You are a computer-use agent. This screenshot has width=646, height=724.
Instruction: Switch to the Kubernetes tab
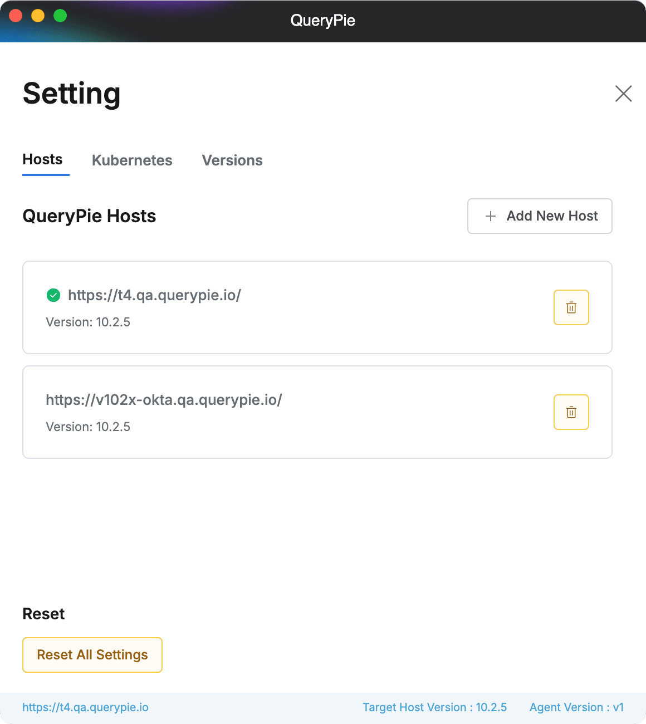pos(132,160)
